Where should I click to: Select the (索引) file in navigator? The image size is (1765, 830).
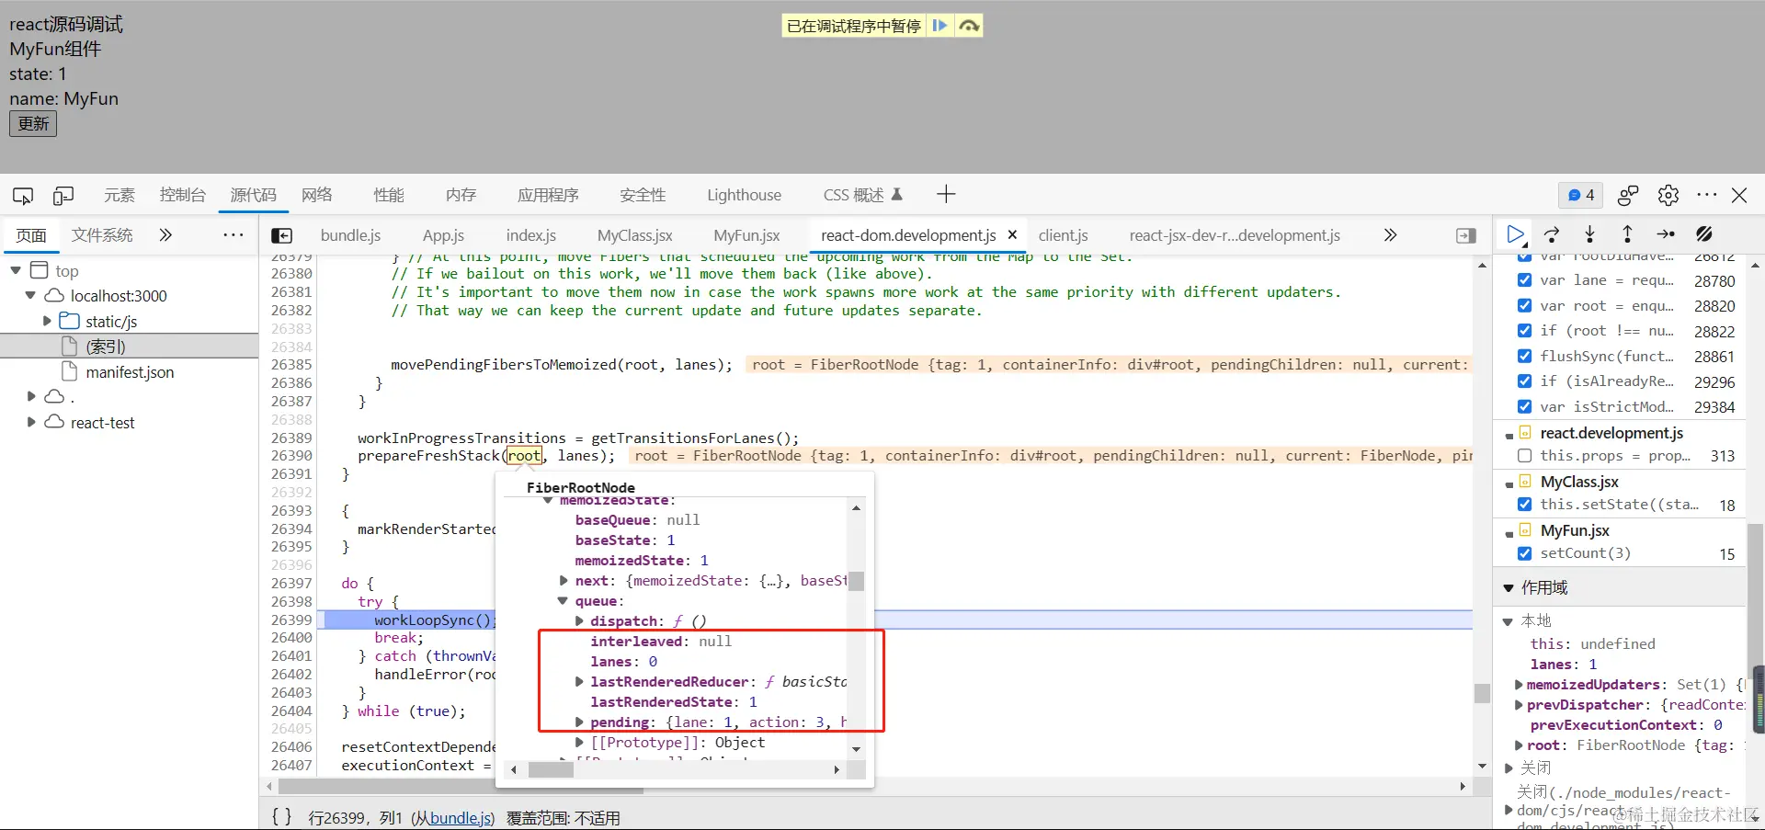pos(106,347)
